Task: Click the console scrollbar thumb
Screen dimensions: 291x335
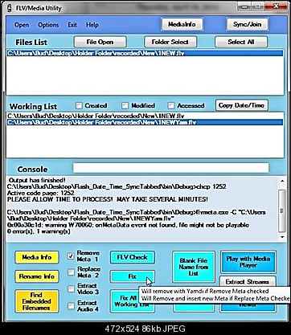Action: (282, 211)
